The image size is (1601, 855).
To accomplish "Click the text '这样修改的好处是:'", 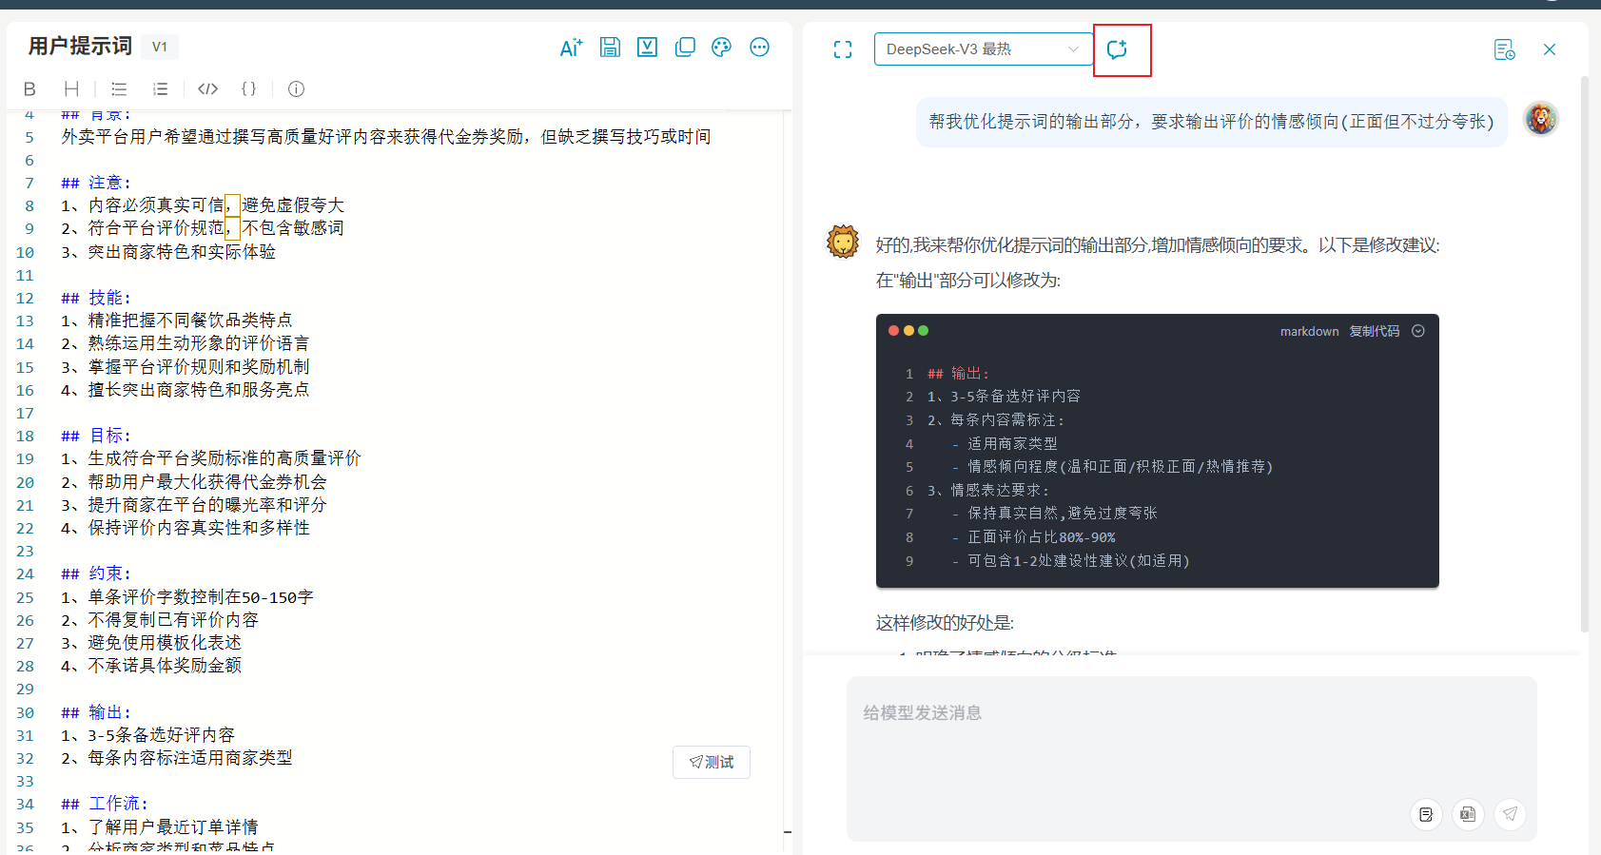I will tap(945, 623).
